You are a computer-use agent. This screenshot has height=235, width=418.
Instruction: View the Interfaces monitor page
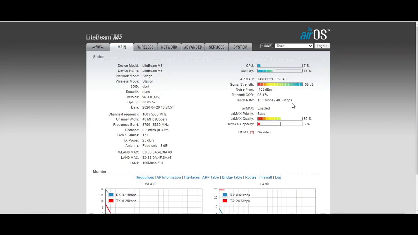click(x=191, y=178)
